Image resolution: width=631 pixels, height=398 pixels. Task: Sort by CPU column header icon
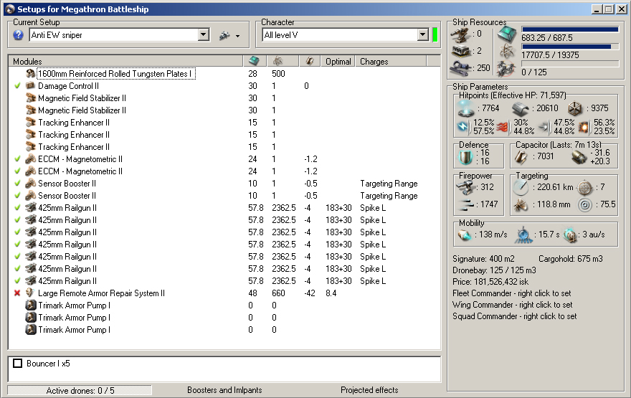[255, 61]
